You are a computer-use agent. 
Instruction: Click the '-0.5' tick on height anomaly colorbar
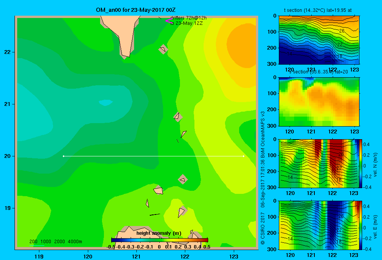point(111,247)
